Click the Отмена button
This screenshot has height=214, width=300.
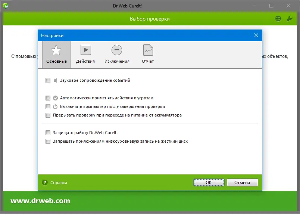coord(243,183)
